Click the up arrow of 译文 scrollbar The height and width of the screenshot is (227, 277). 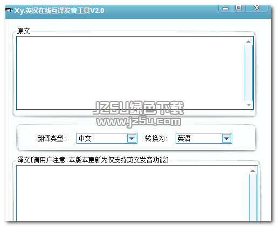253,171
